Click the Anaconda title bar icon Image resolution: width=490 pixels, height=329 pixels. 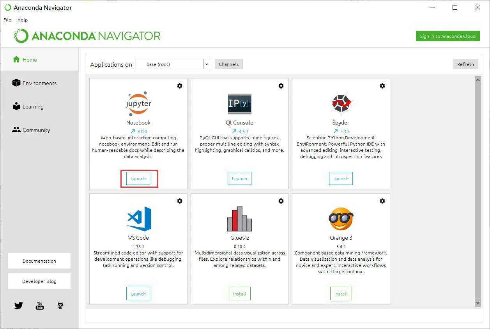click(8, 7)
